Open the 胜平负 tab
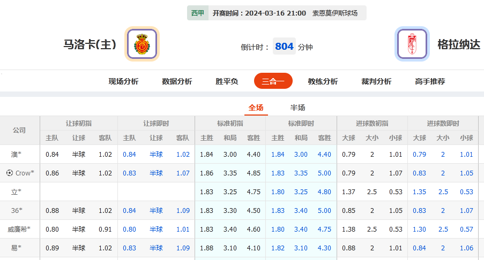Viewport: 484px width, 260px height. point(227,81)
